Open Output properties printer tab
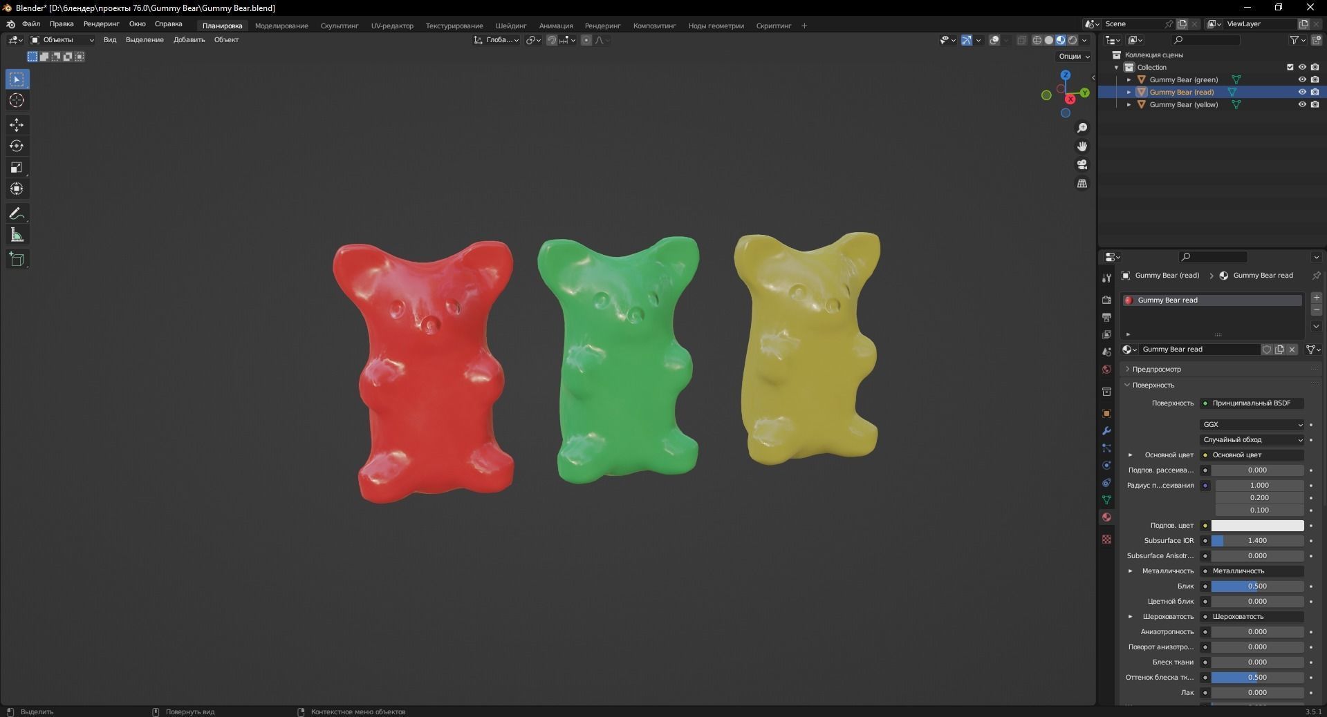This screenshot has height=717, width=1327. click(1106, 317)
